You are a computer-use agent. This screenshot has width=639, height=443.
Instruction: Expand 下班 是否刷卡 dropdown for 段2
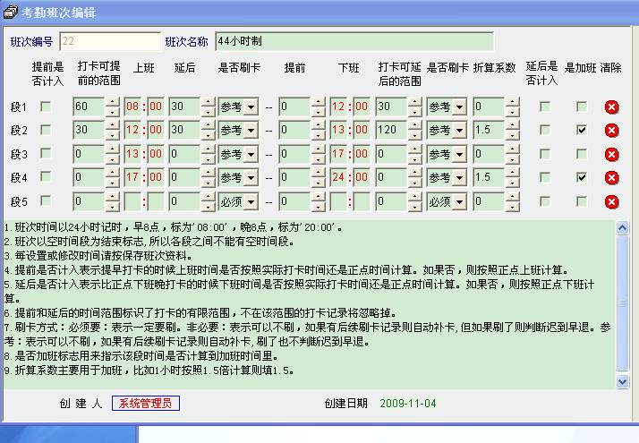459,131
